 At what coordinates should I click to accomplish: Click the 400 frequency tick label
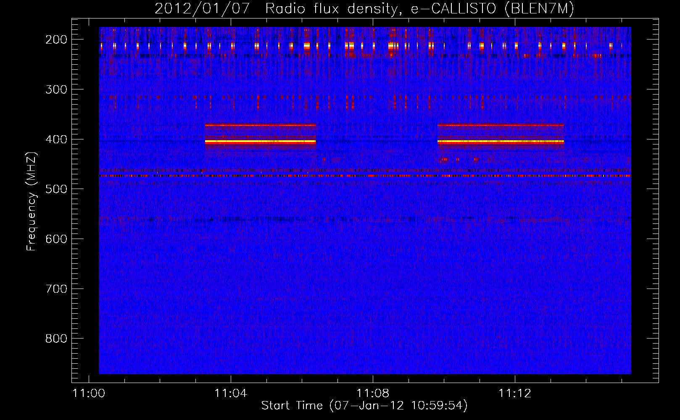(x=56, y=139)
